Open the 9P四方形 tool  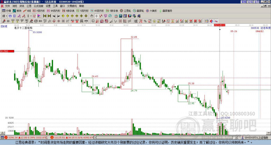click(53, 11)
